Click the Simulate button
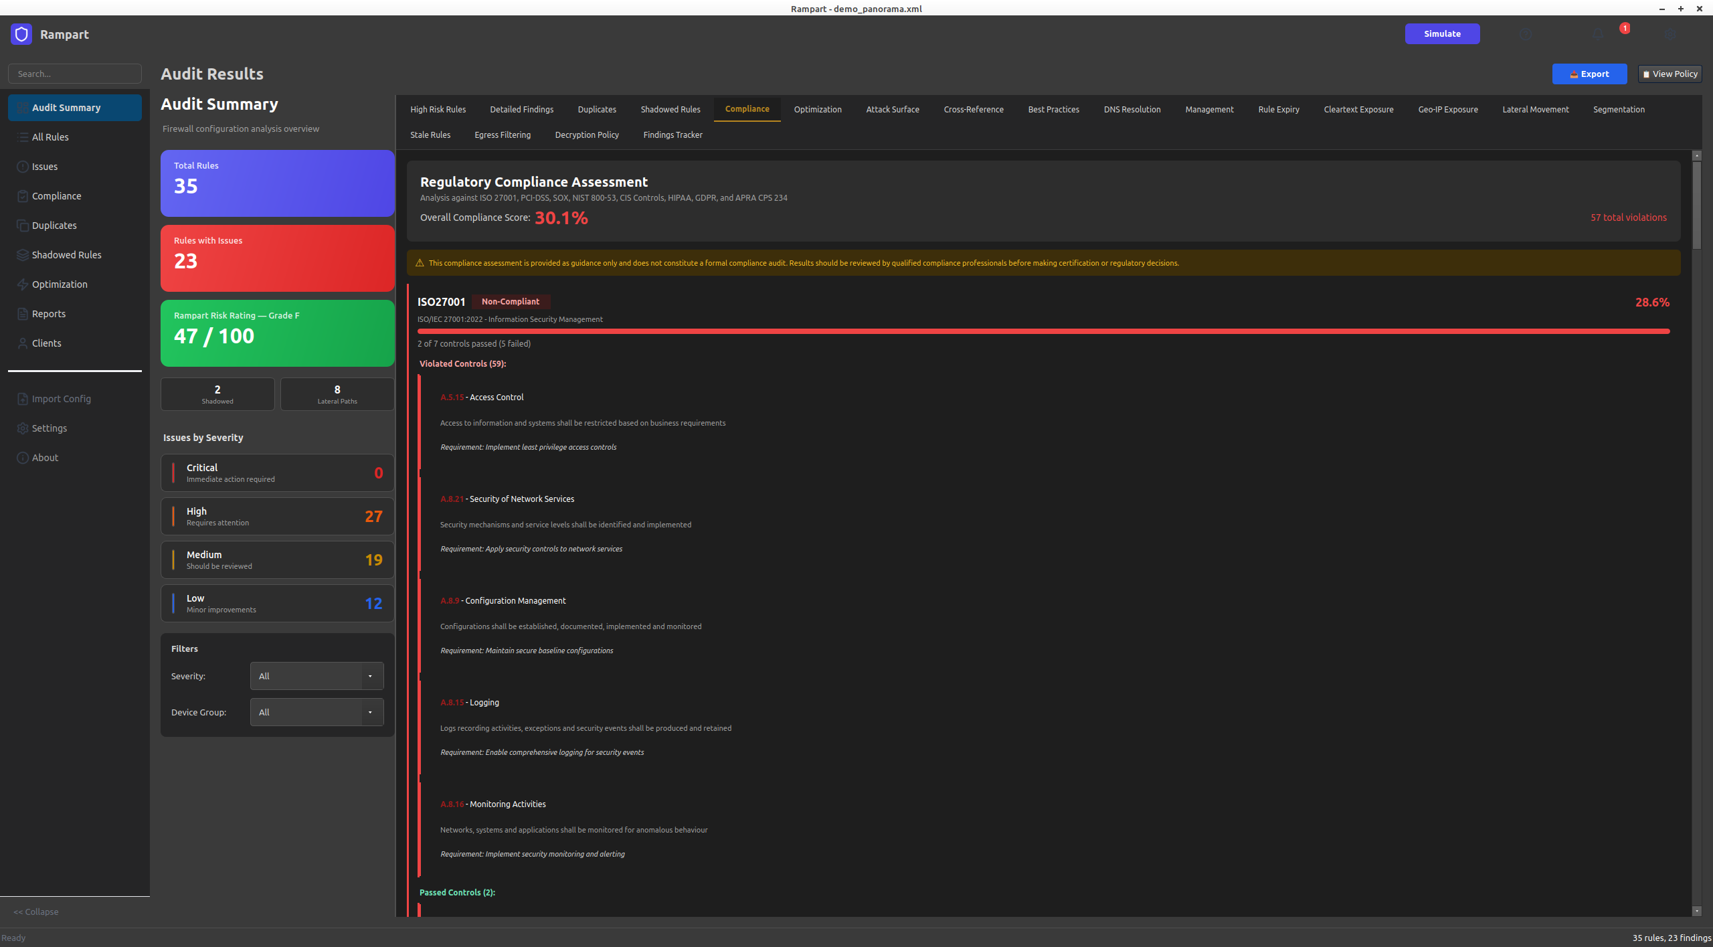The height and width of the screenshot is (947, 1713). pos(1442,33)
